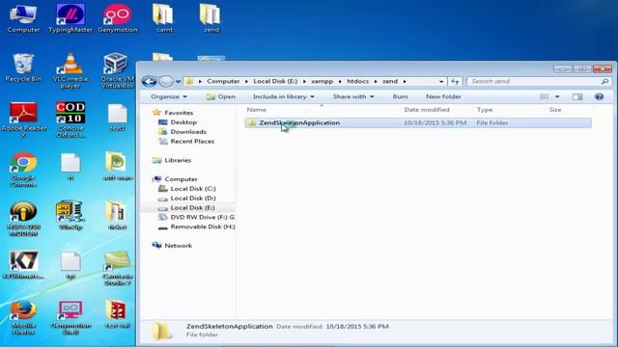Expand address bar previous locations dropdown
The image size is (618, 347).
(x=441, y=81)
